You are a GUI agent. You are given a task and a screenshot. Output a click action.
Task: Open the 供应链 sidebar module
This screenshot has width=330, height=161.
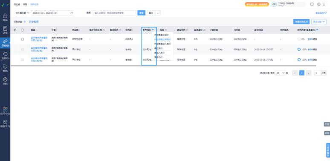click(x=5, y=43)
